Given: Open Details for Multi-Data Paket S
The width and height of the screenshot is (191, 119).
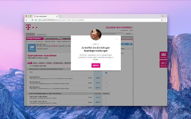Looking at the screenshot, I should [90, 78].
